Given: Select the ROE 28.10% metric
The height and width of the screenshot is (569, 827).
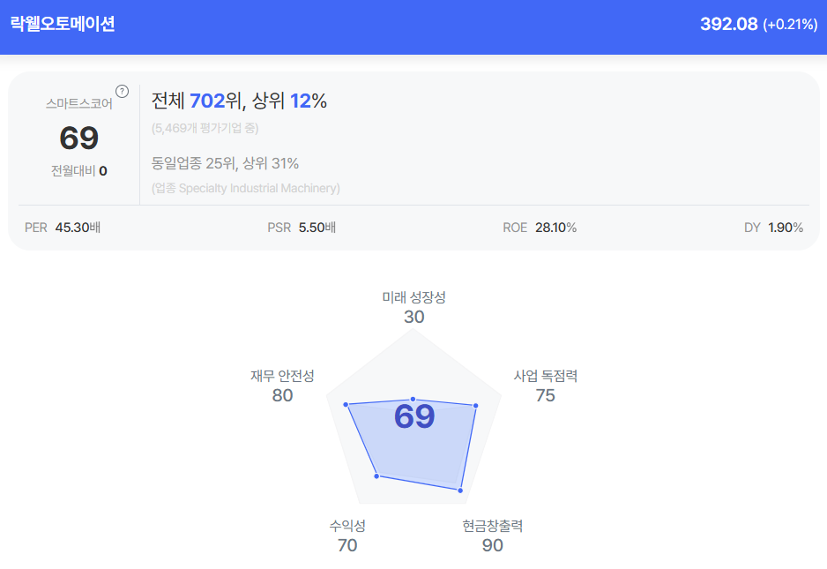Looking at the screenshot, I should tap(540, 228).
